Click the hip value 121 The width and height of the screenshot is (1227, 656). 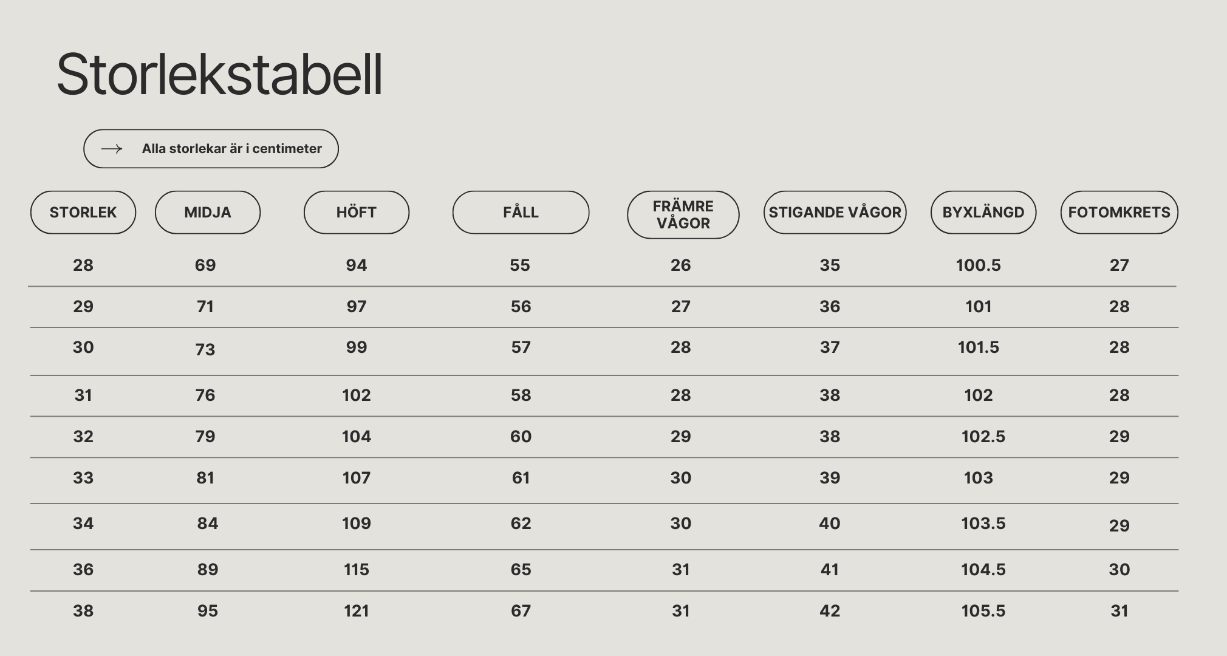click(x=357, y=611)
